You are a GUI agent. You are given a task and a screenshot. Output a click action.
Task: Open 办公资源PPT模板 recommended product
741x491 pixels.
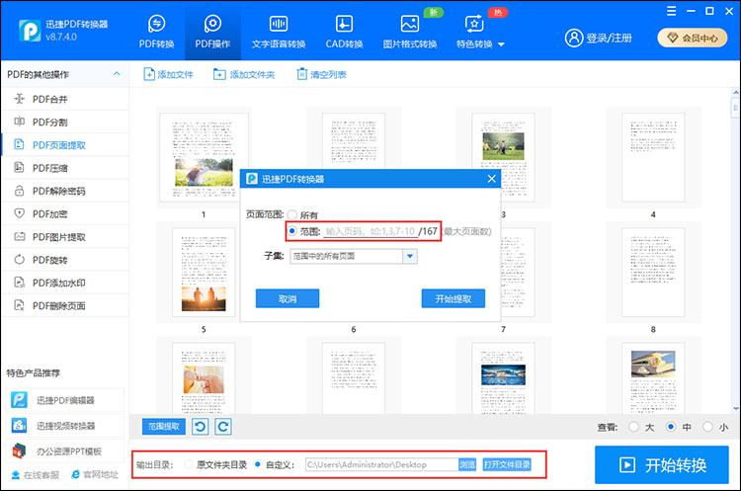coord(65,451)
